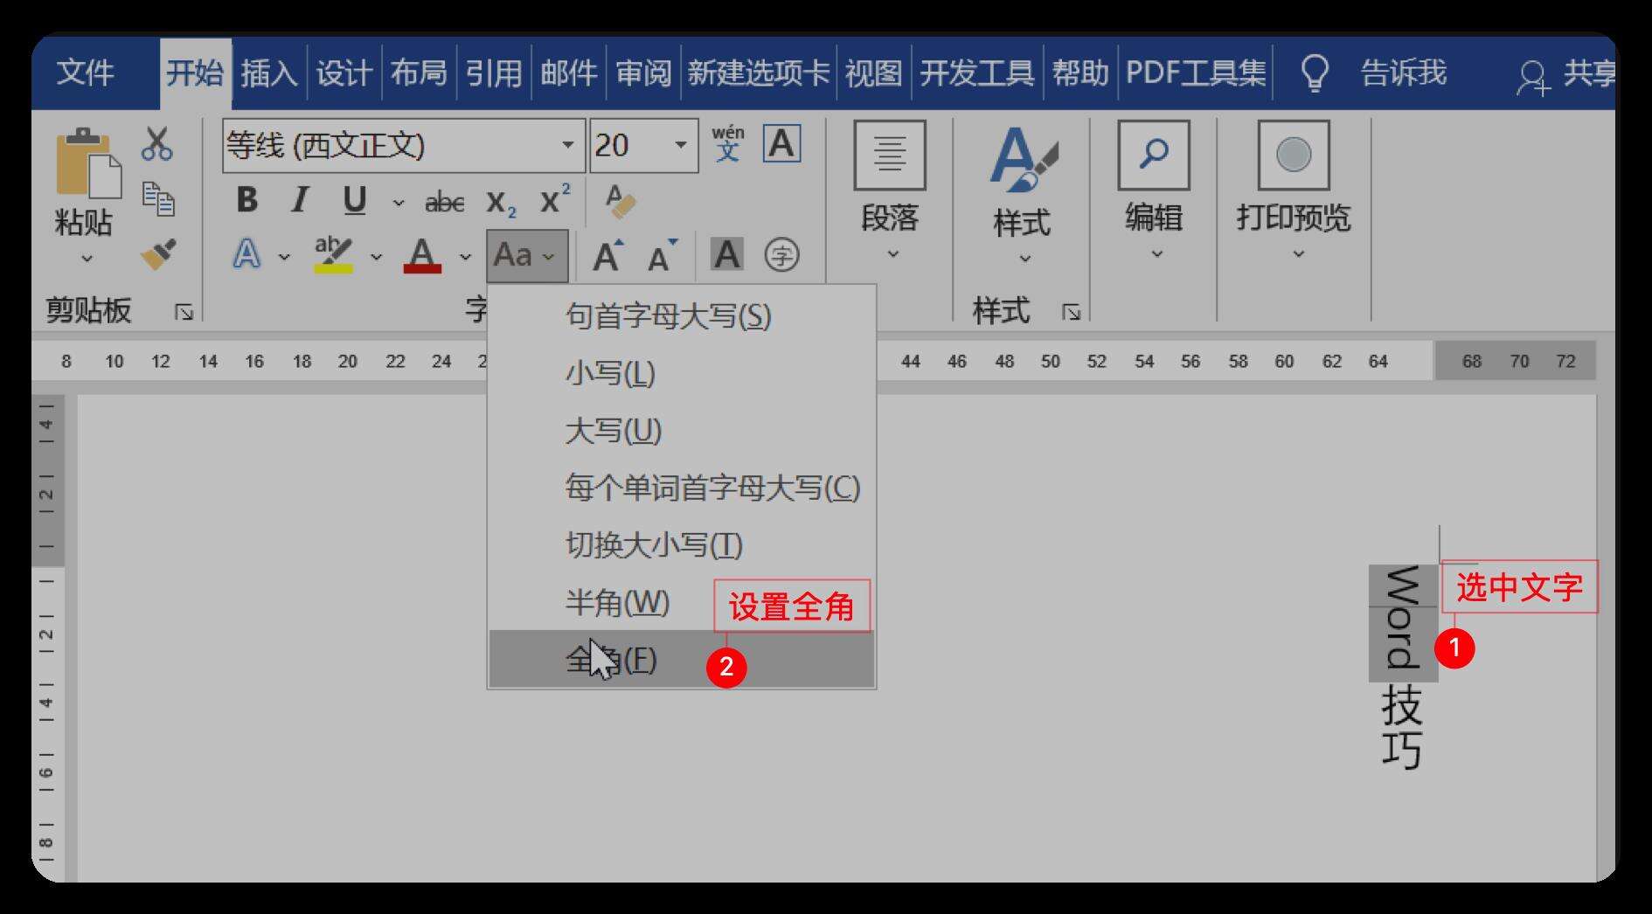Toggle Bold formatting
This screenshot has width=1652, height=914.
pyautogui.click(x=247, y=201)
